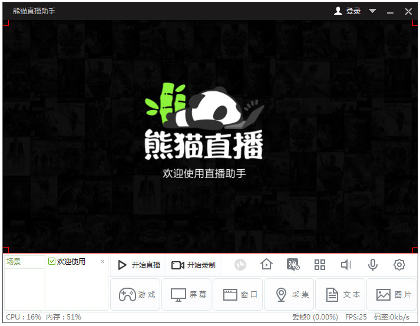Click the microphone icon
420x326 pixels.
point(373,265)
